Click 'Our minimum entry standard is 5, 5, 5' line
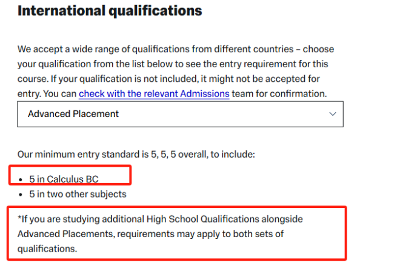 tap(136, 155)
